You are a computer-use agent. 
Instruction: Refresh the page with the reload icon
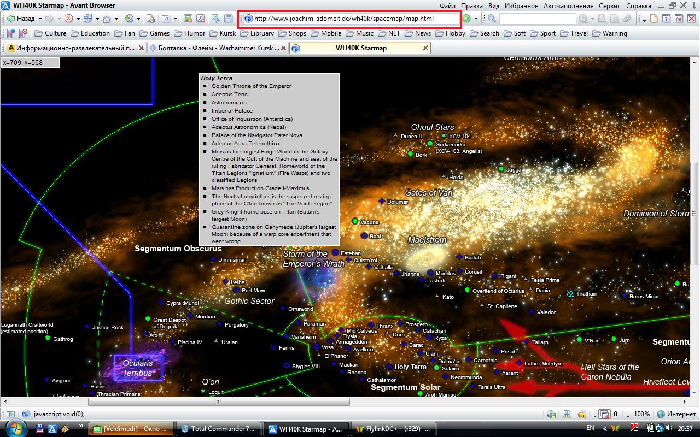click(x=88, y=19)
